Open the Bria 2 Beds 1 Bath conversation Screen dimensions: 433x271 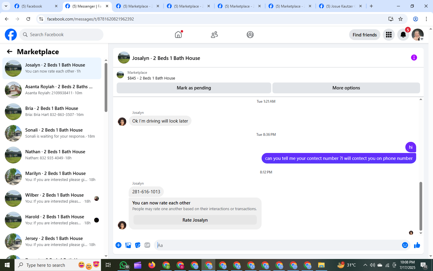52,112
